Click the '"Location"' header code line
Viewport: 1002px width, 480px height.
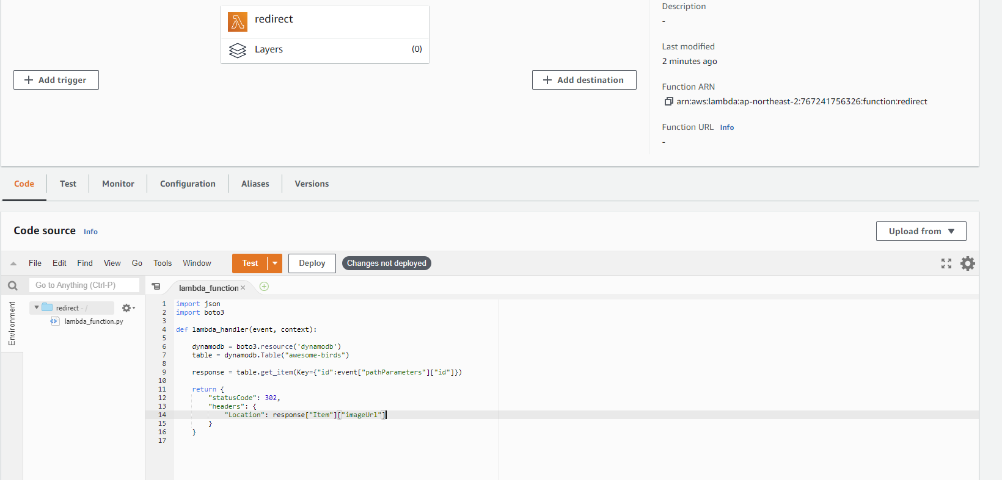pos(305,415)
